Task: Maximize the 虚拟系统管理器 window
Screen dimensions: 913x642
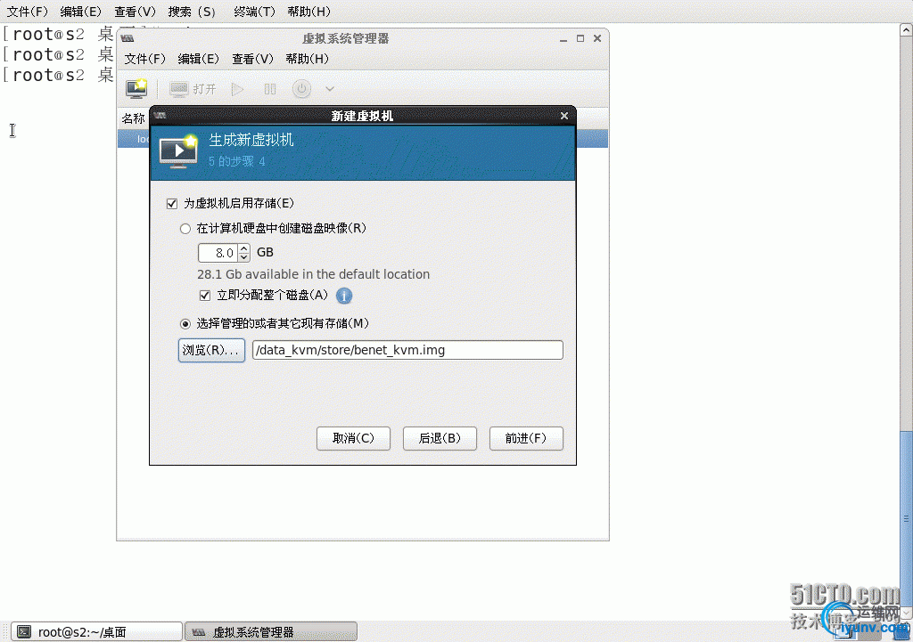Action: 580,38
